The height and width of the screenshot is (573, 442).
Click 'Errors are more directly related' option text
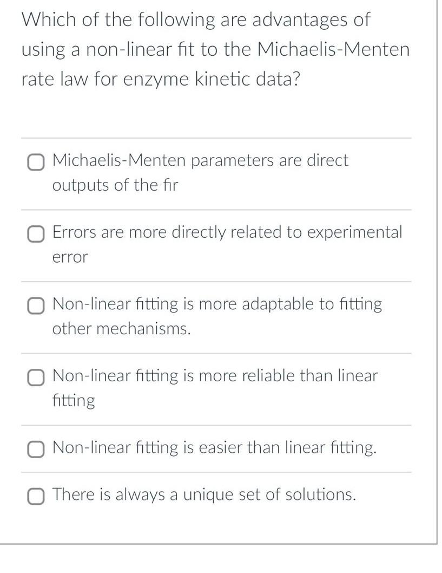(227, 232)
